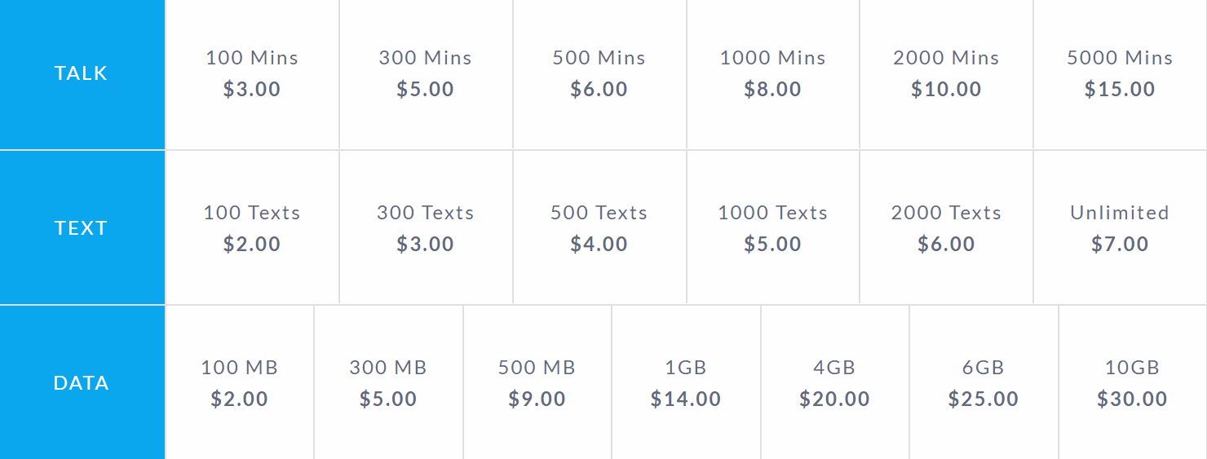Pick the 500 MB $9.00 tile

537,382
